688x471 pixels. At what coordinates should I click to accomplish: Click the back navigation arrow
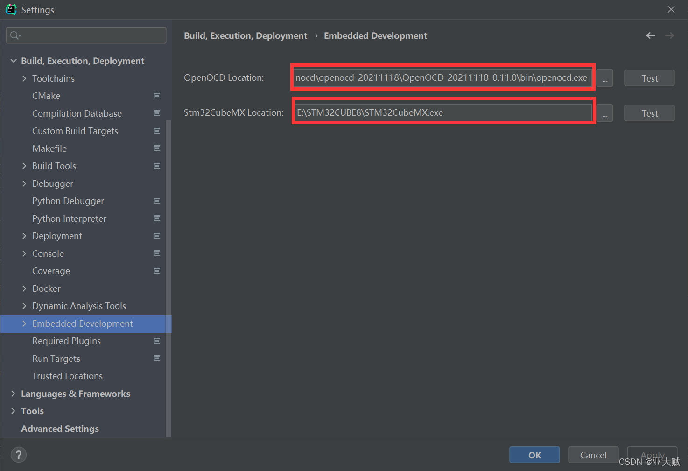(651, 35)
